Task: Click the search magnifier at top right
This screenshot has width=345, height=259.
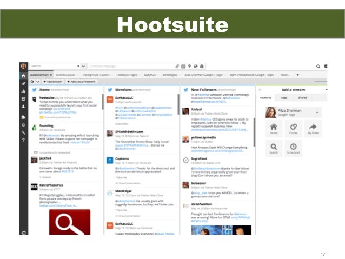Action: [318, 66]
